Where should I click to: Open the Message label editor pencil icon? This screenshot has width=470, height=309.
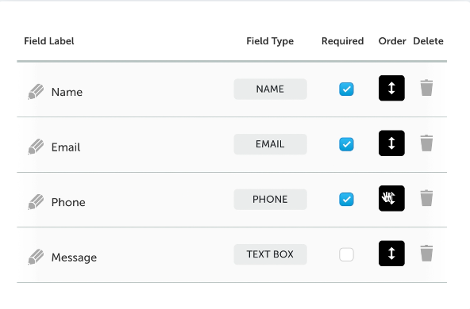[36, 257]
